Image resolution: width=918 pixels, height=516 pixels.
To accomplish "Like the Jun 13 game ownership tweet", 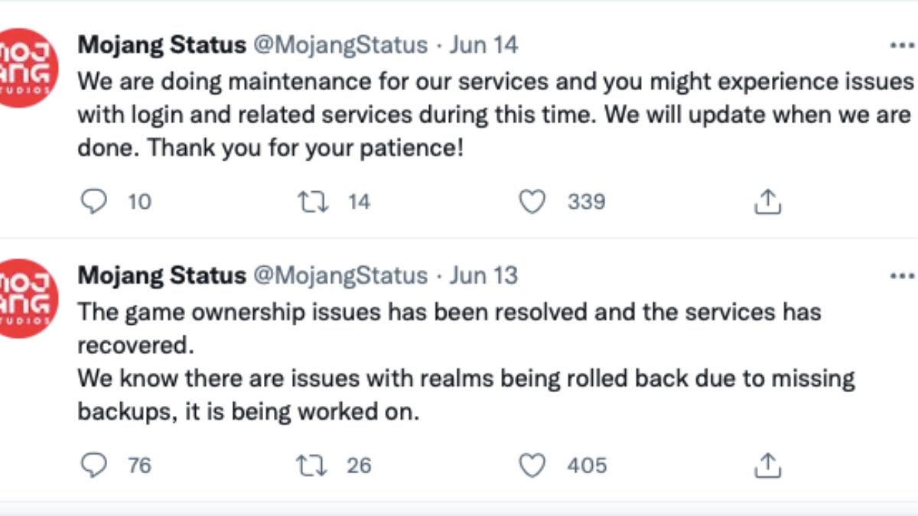I will pyautogui.click(x=532, y=465).
